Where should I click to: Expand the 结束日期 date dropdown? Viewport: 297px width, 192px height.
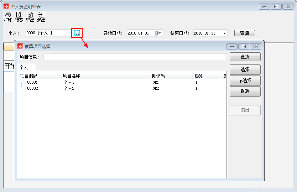point(224,33)
